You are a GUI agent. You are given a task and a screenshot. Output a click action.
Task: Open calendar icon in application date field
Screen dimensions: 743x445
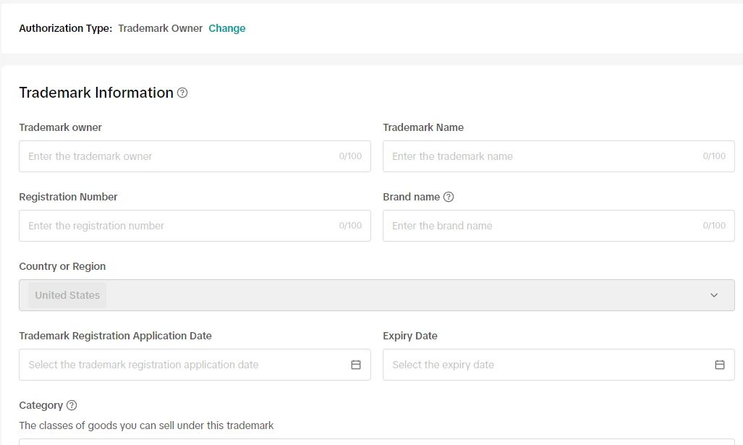click(x=356, y=365)
